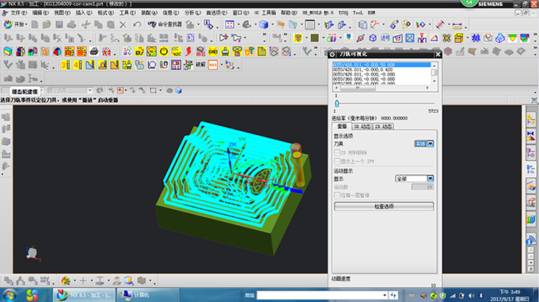Click the Undo arrow icon in toolbar

point(137,24)
